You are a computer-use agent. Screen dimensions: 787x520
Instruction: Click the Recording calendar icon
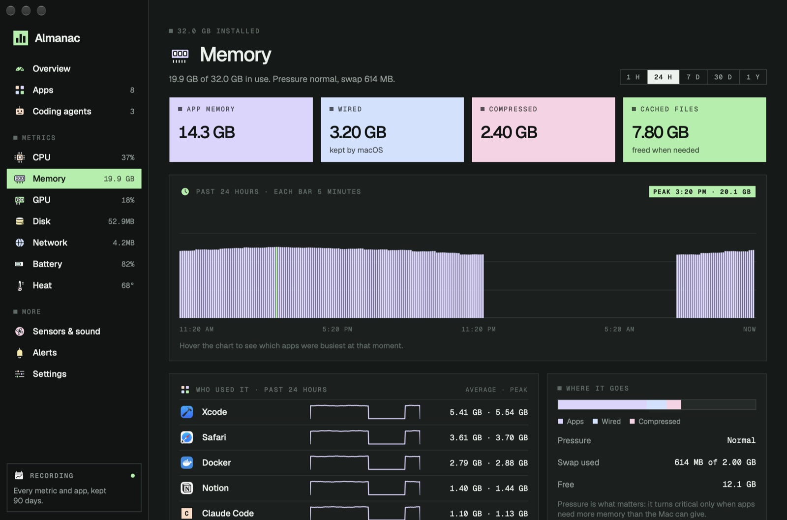pos(19,475)
